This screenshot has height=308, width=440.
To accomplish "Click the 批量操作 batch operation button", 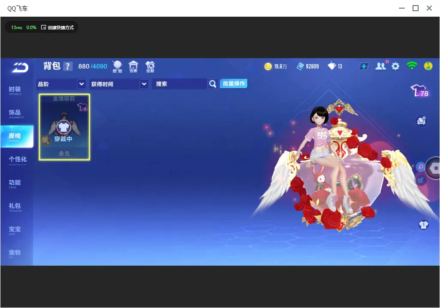I will 233,84.
